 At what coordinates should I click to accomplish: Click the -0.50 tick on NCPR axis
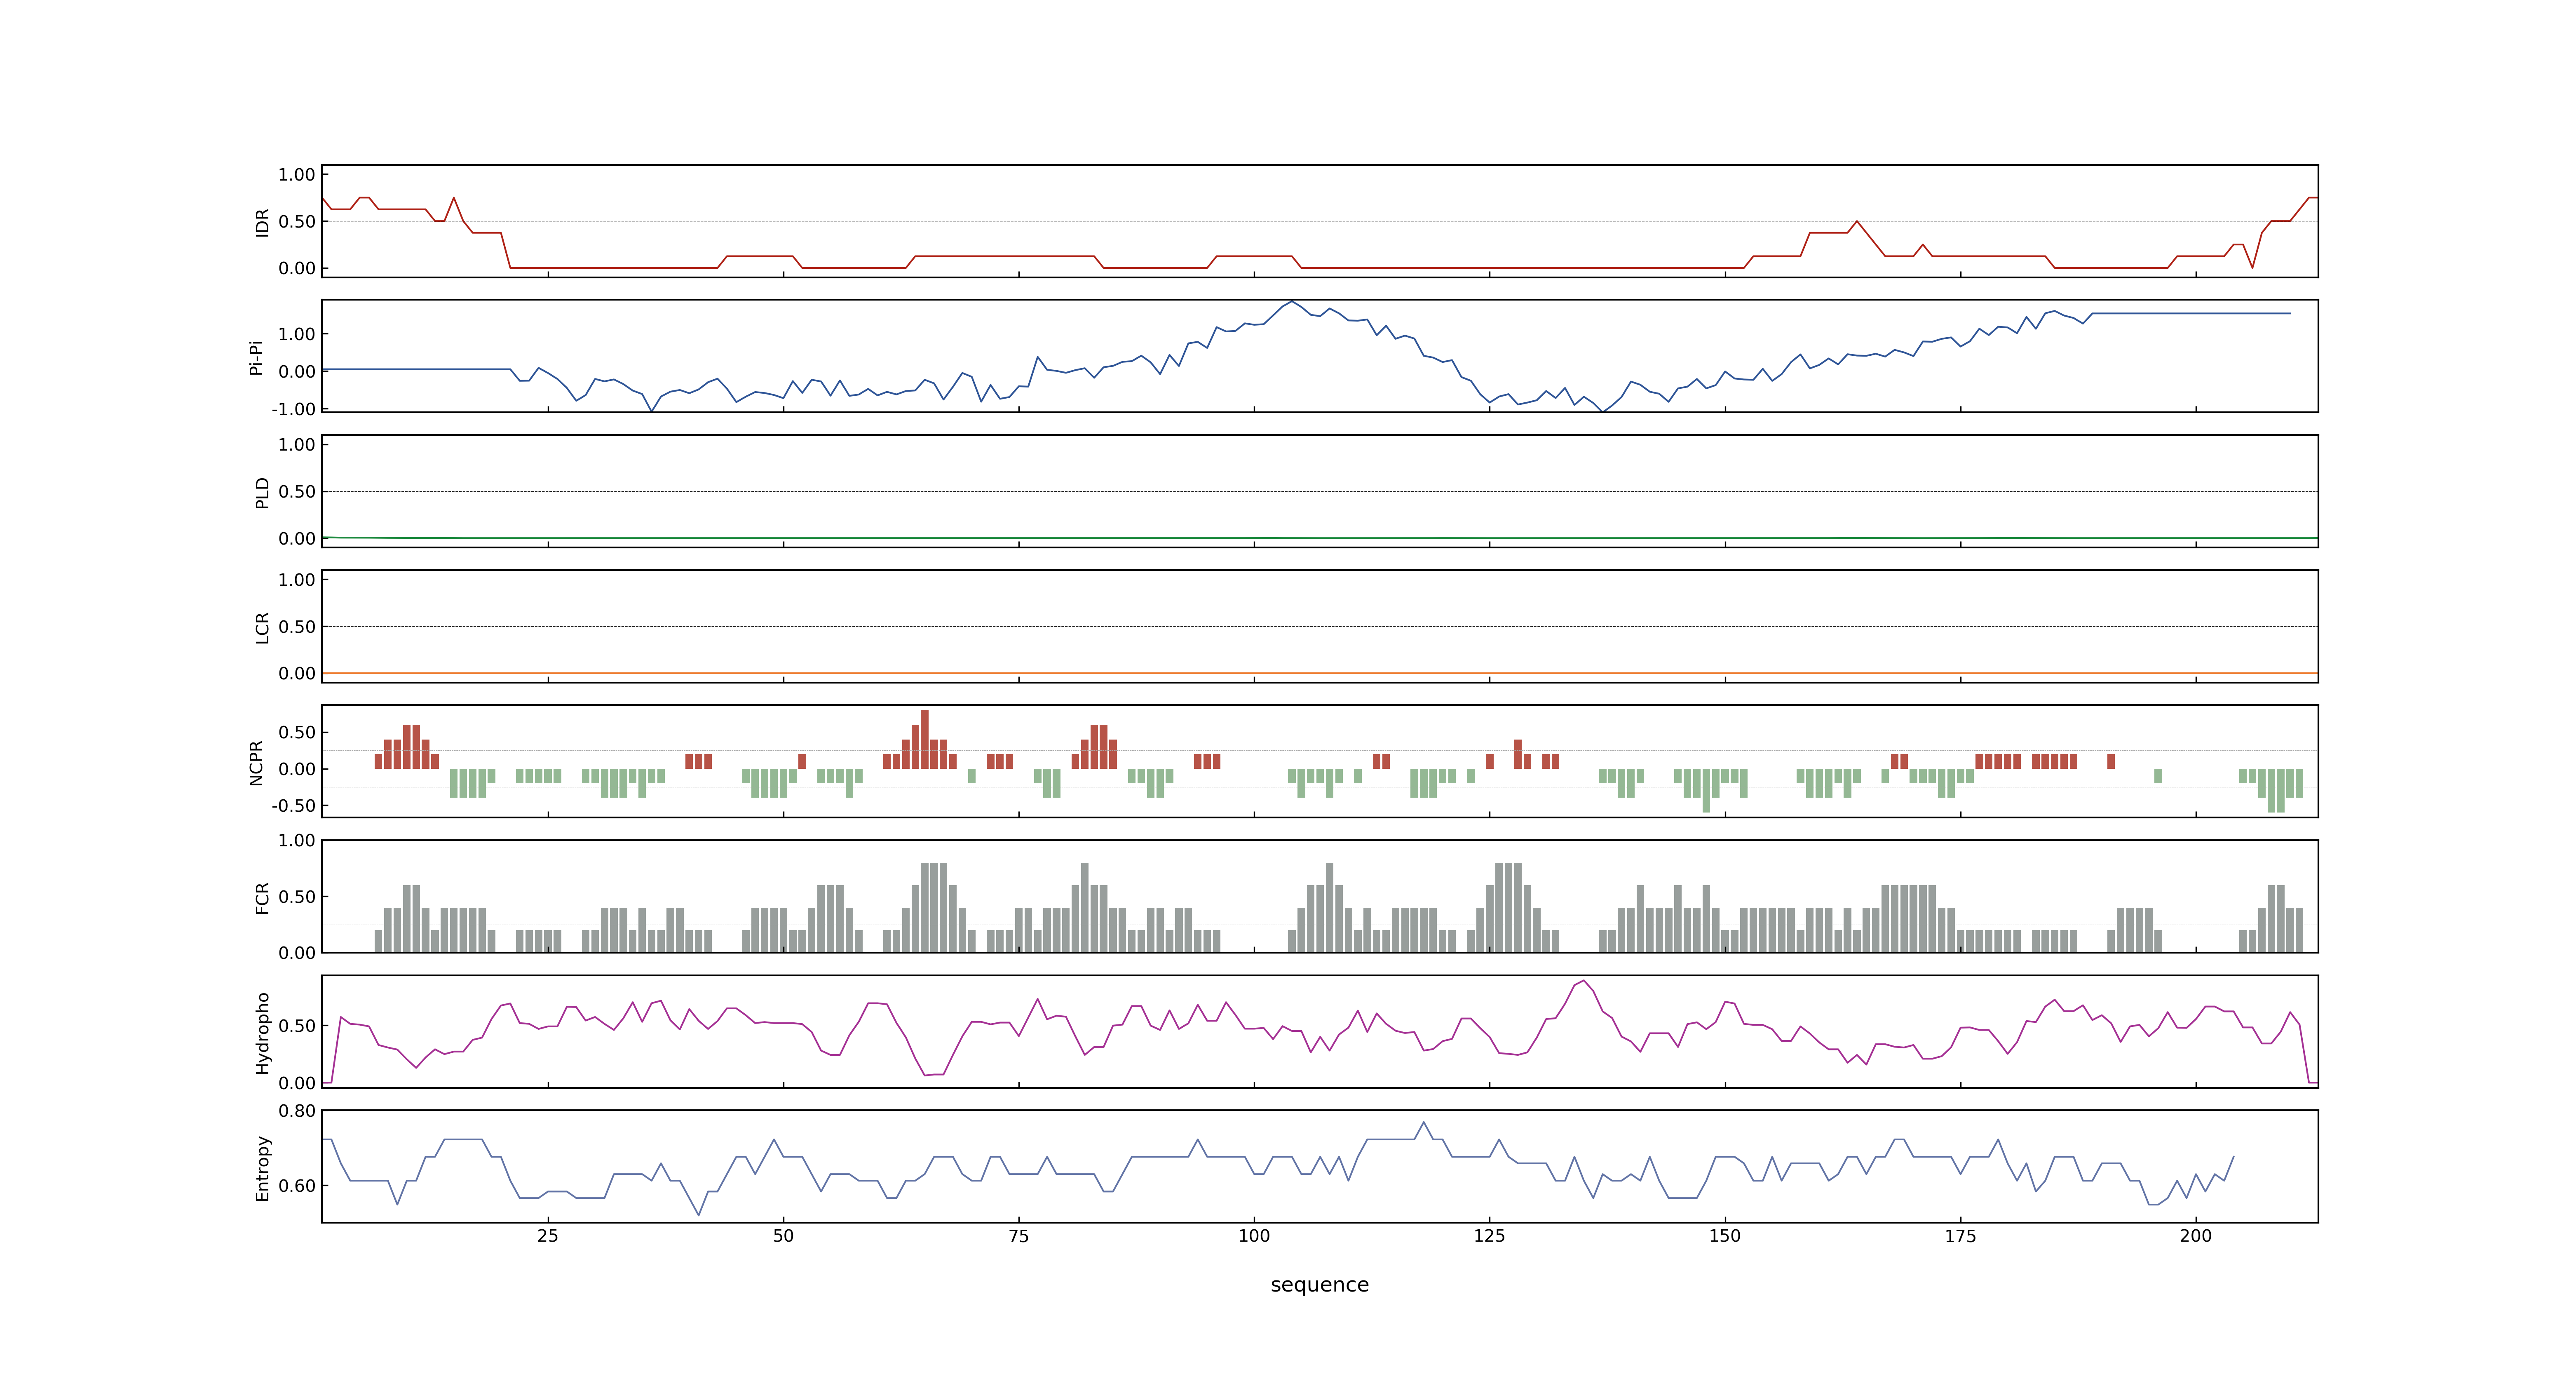click(293, 805)
